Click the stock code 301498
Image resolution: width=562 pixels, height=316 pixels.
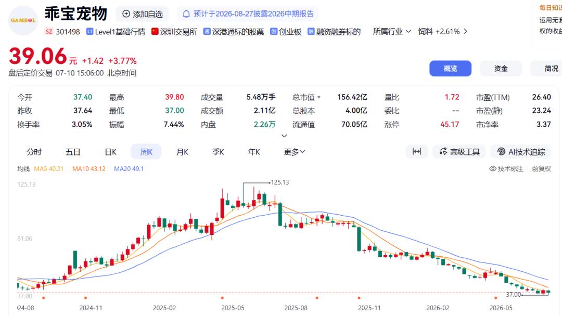click(68, 32)
